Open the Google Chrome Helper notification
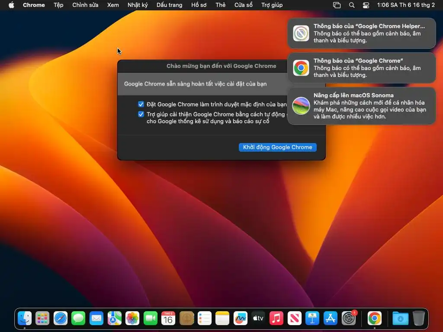Screen dimensions: 443x332 coord(362,33)
